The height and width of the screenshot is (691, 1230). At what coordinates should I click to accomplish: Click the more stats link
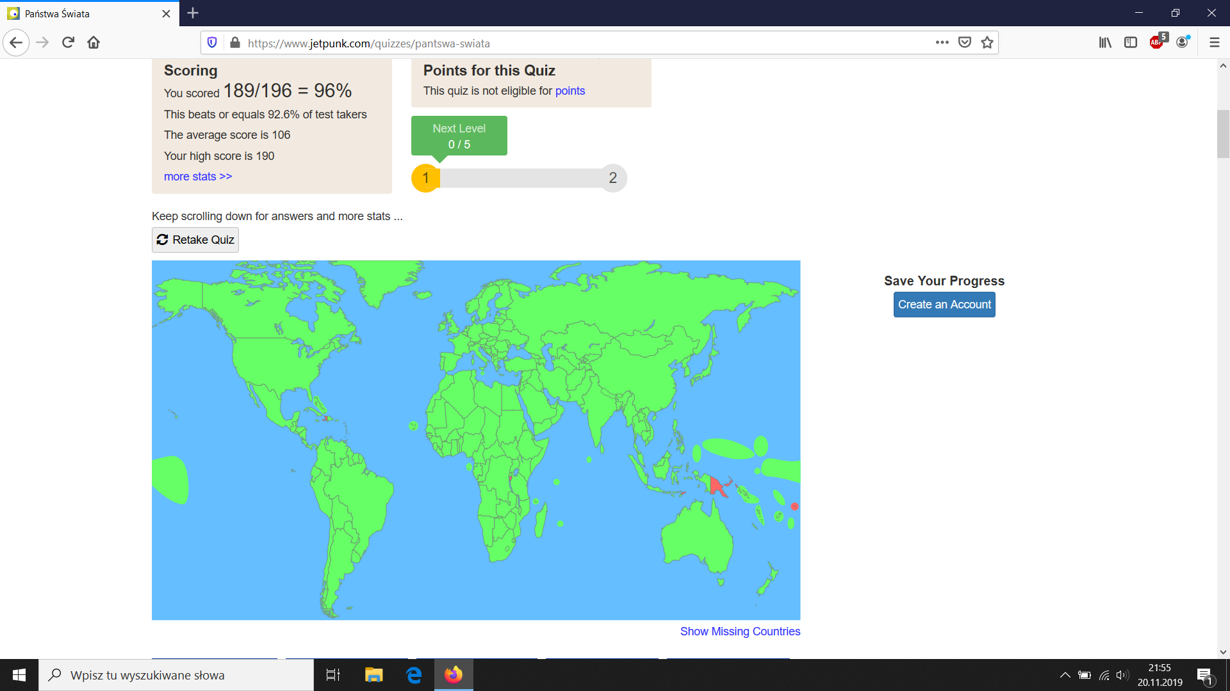197,177
